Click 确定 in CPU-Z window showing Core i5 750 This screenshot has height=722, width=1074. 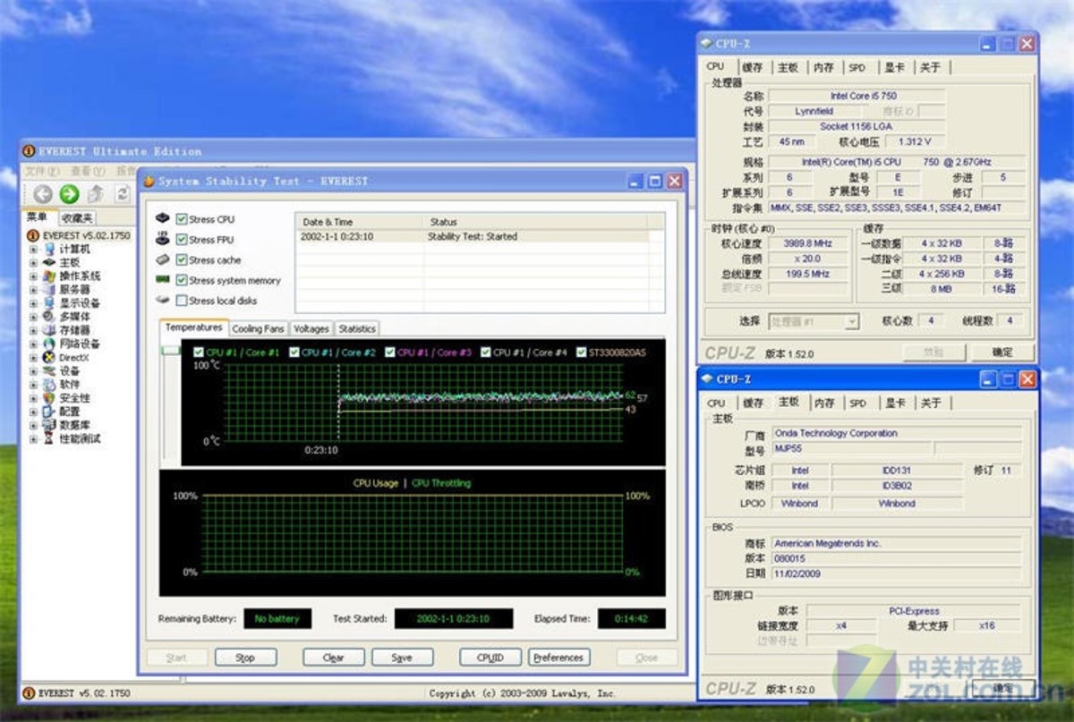tap(1003, 353)
